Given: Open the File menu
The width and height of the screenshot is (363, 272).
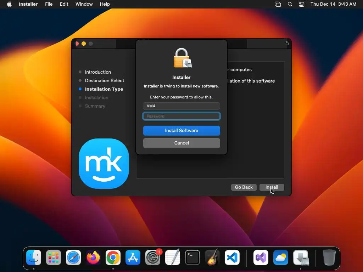Looking at the screenshot, I should point(49,4).
